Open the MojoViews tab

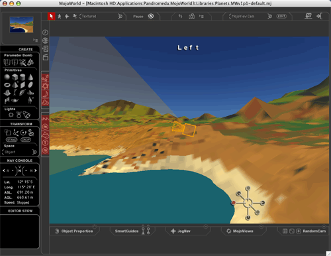pyautogui.click(x=240, y=231)
